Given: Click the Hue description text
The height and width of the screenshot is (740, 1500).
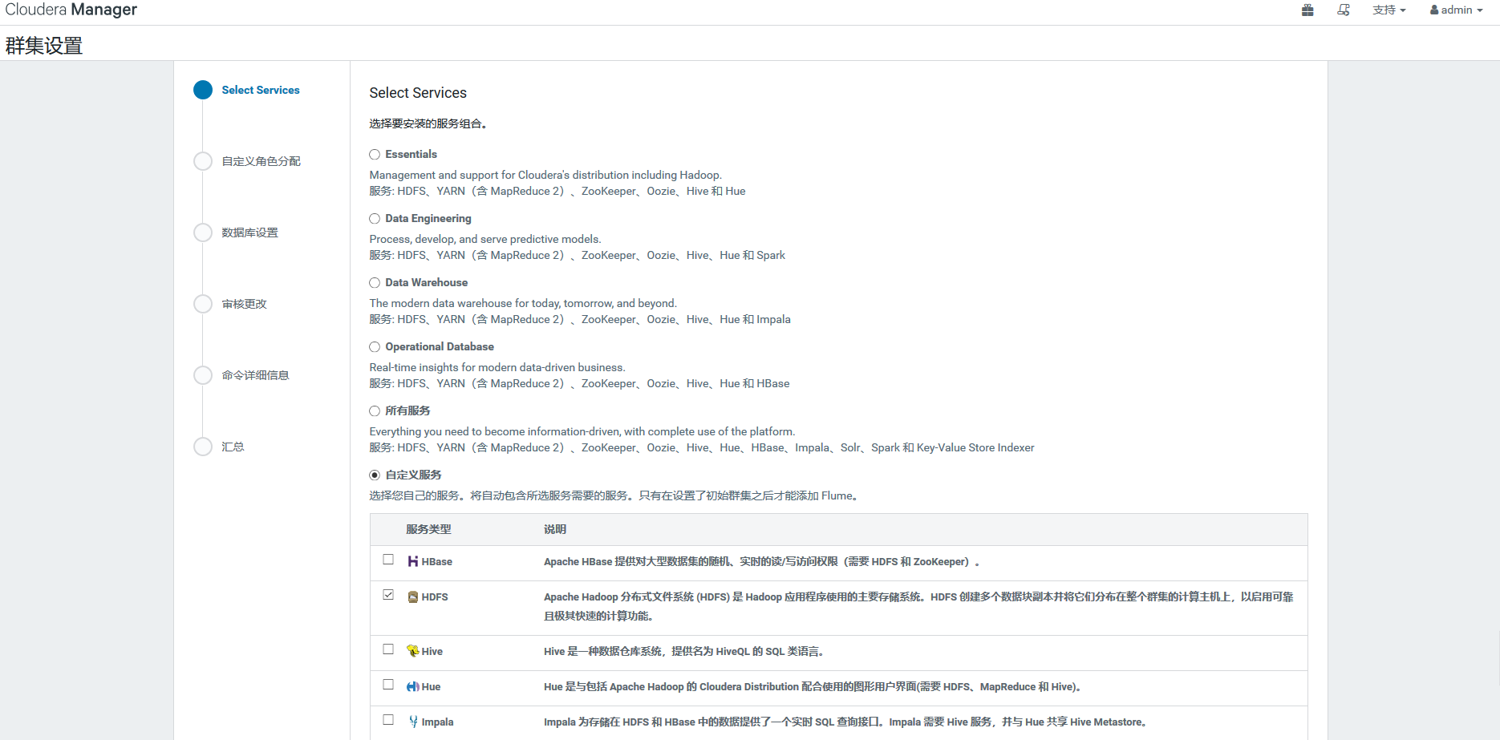Looking at the screenshot, I should [813, 687].
